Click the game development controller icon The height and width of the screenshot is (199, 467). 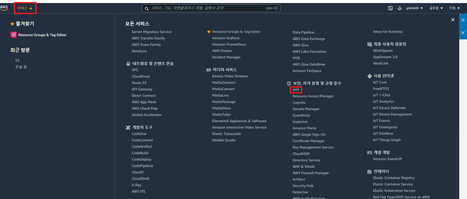pos(369,153)
